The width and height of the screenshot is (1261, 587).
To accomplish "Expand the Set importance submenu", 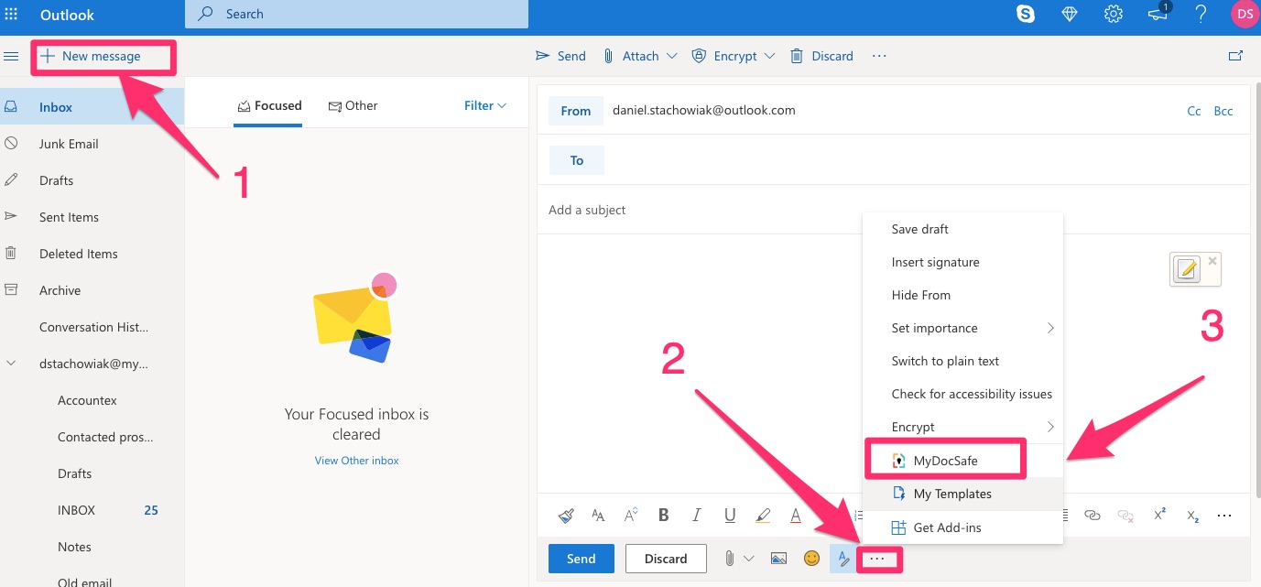I will pyautogui.click(x=962, y=328).
